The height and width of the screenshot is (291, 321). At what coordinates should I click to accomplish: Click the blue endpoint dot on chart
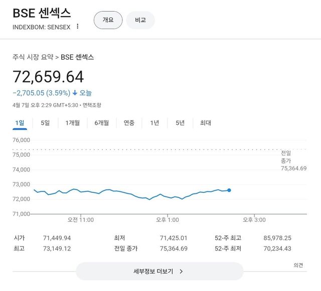click(x=229, y=190)
